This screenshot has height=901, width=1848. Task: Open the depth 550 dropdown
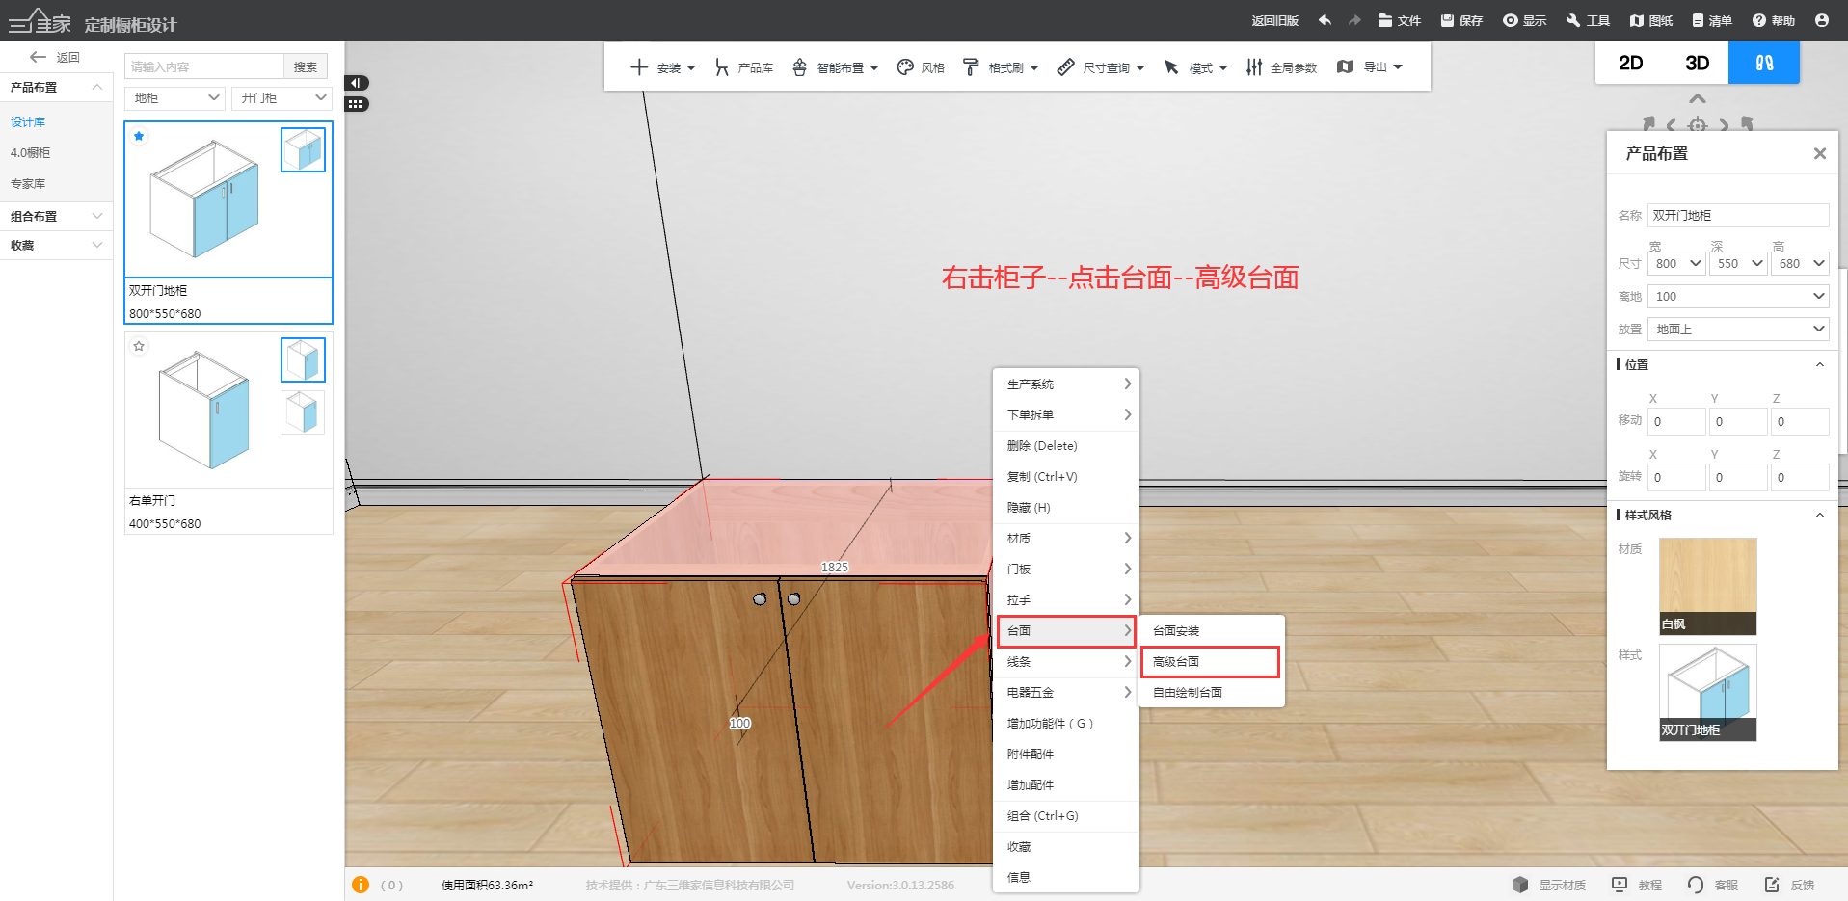[x=1738, y=263]
